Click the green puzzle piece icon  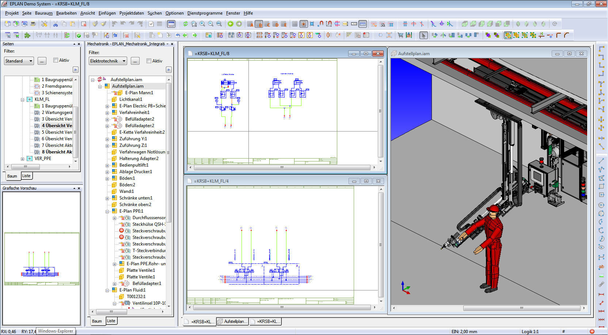[27, 35]
